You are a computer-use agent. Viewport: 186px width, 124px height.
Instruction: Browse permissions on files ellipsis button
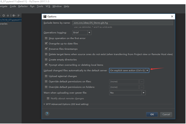coord(142,81)
